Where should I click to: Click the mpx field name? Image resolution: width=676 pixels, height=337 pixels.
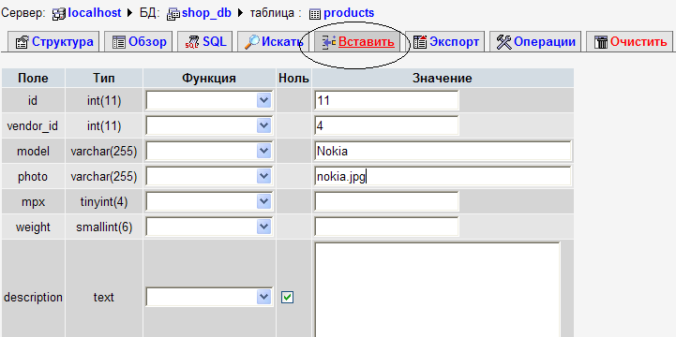coord(33,202)
